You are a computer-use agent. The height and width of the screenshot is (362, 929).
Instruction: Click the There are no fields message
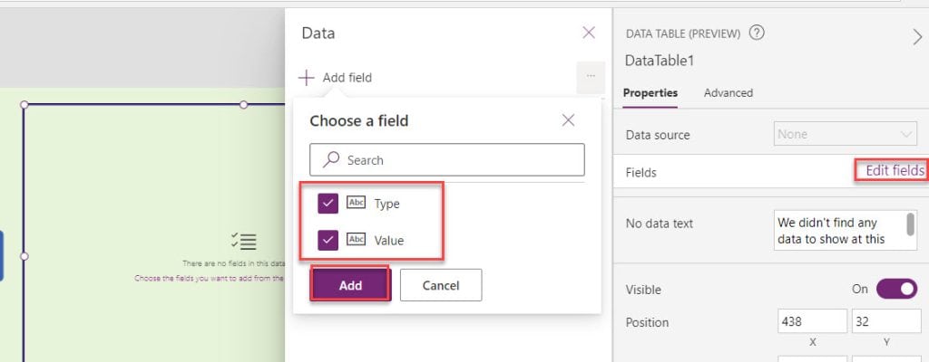pos(233,263)
